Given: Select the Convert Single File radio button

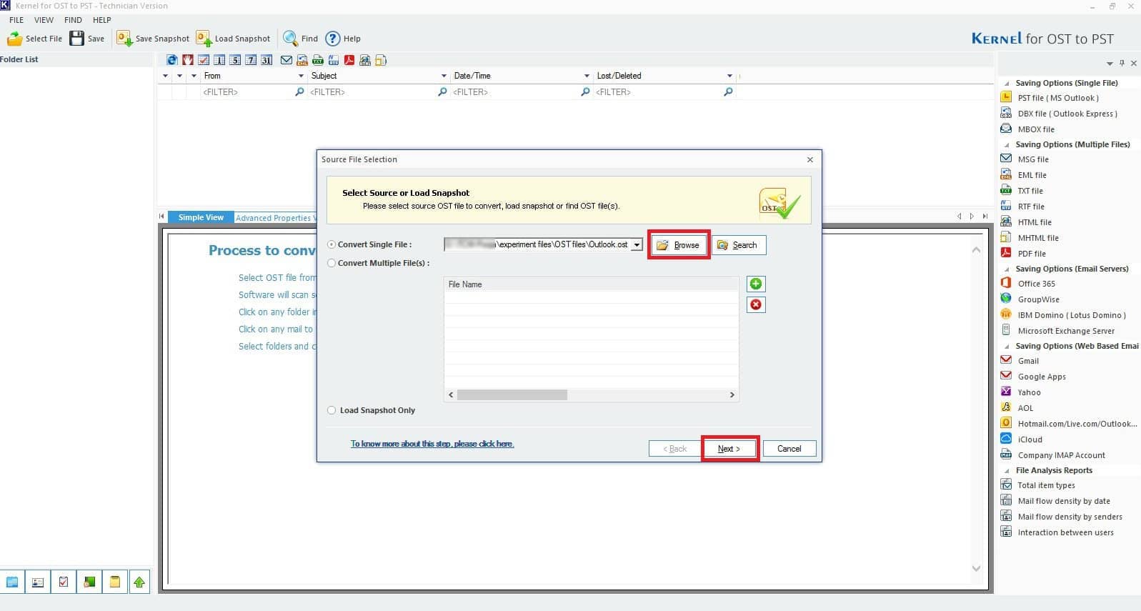Looking at the screenshot, I should tap(332, 244).
